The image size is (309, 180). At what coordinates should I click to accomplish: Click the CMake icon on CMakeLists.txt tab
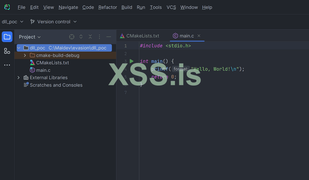tap(122, 36)
